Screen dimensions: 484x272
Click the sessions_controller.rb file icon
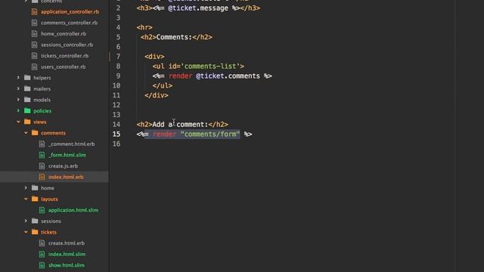[x=35, y=45]
